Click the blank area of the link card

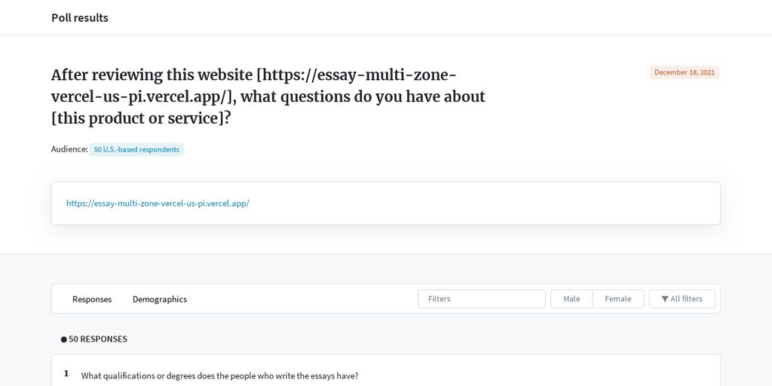coord(482,204)
